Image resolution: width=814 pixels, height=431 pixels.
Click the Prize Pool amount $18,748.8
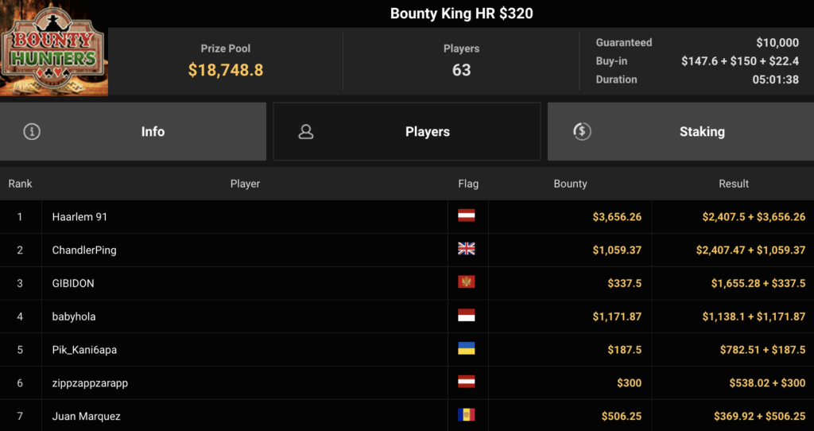pos(226,70)
